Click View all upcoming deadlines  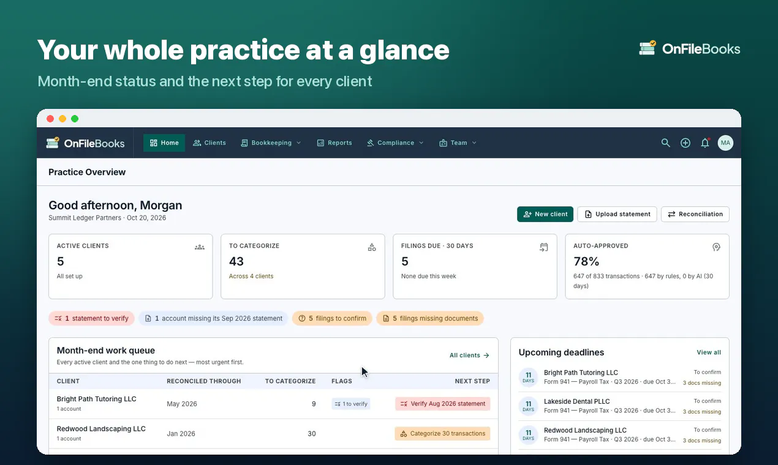click(709, 352)
